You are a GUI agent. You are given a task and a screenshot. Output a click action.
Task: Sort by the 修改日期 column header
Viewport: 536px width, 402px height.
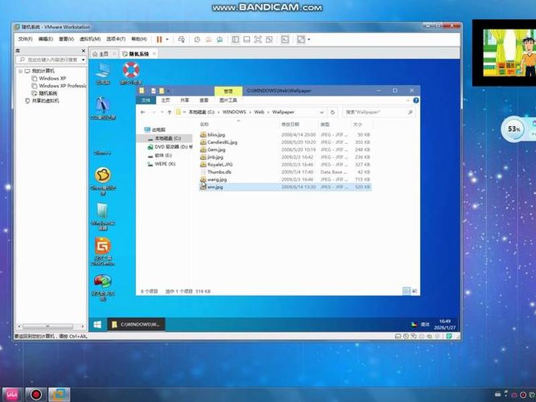tap(290, 125)
